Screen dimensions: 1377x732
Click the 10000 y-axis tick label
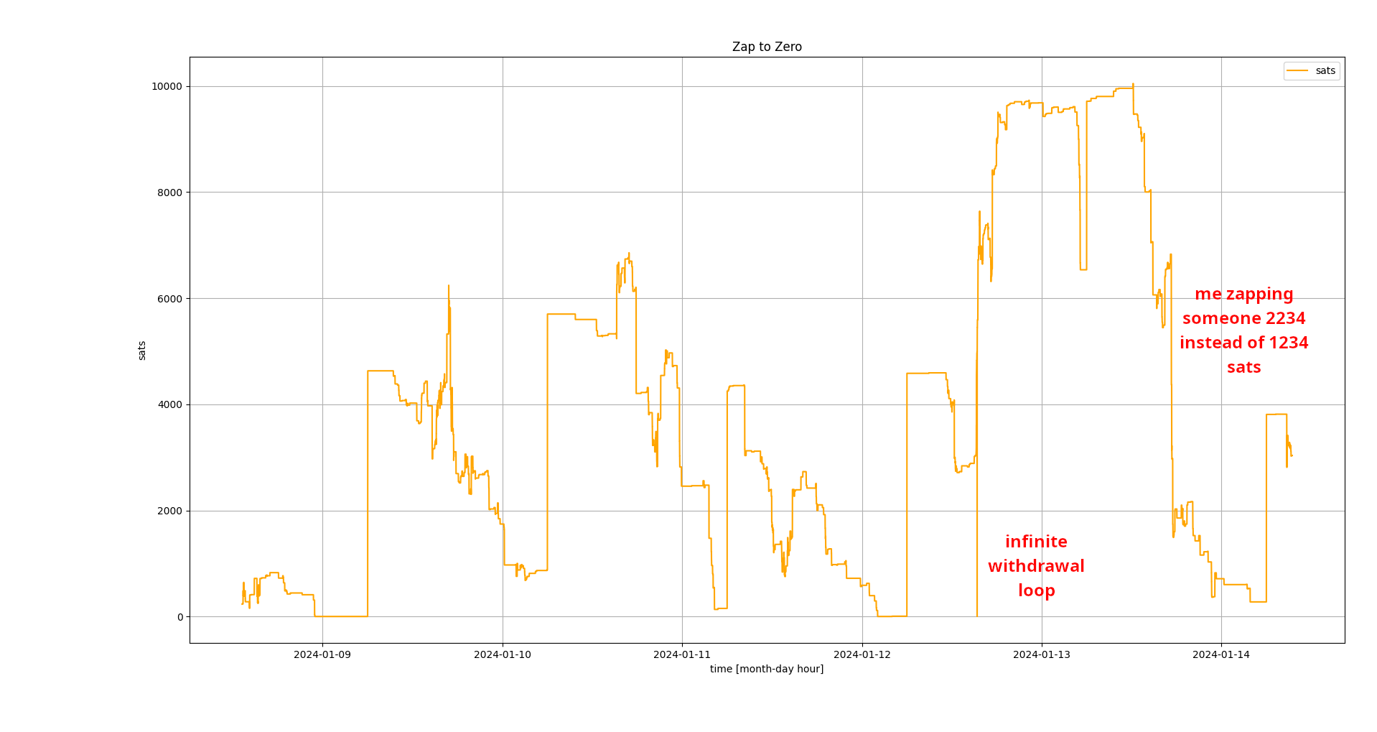tap(166, 86)
